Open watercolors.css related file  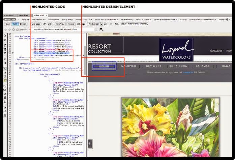pyautogui.click(x=39, y=20)
